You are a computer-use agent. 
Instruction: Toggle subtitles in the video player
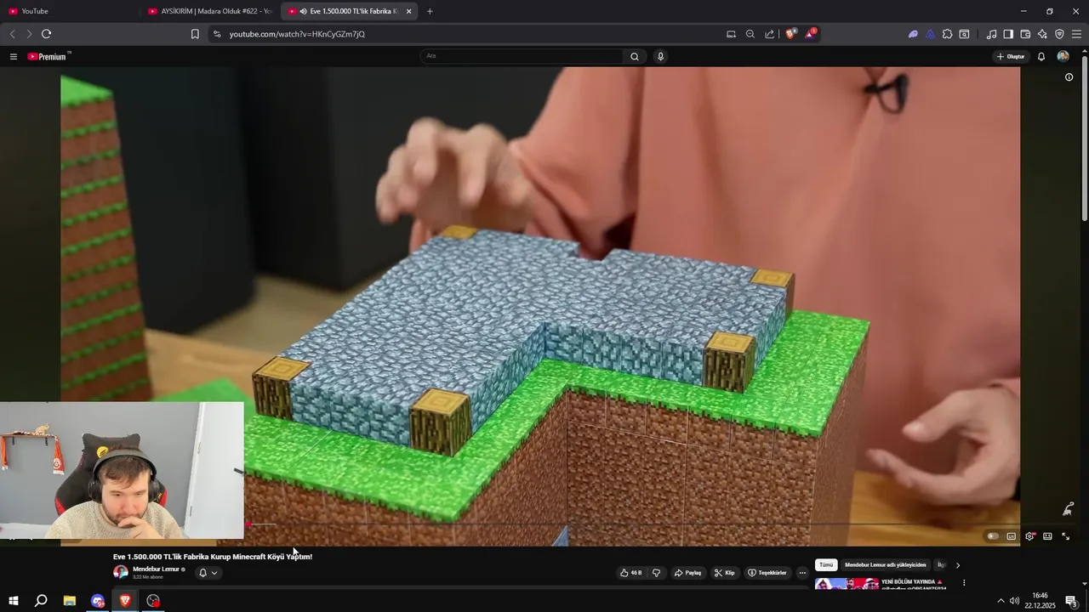tap(1011, 536)
